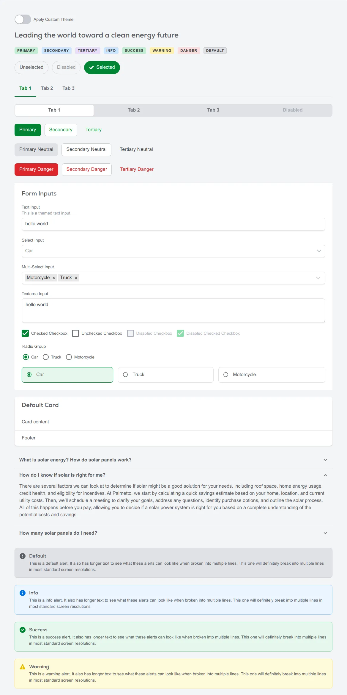The image size is (347, 695).
Task: Click the Default alert exclamation icon
Action: 23,556
